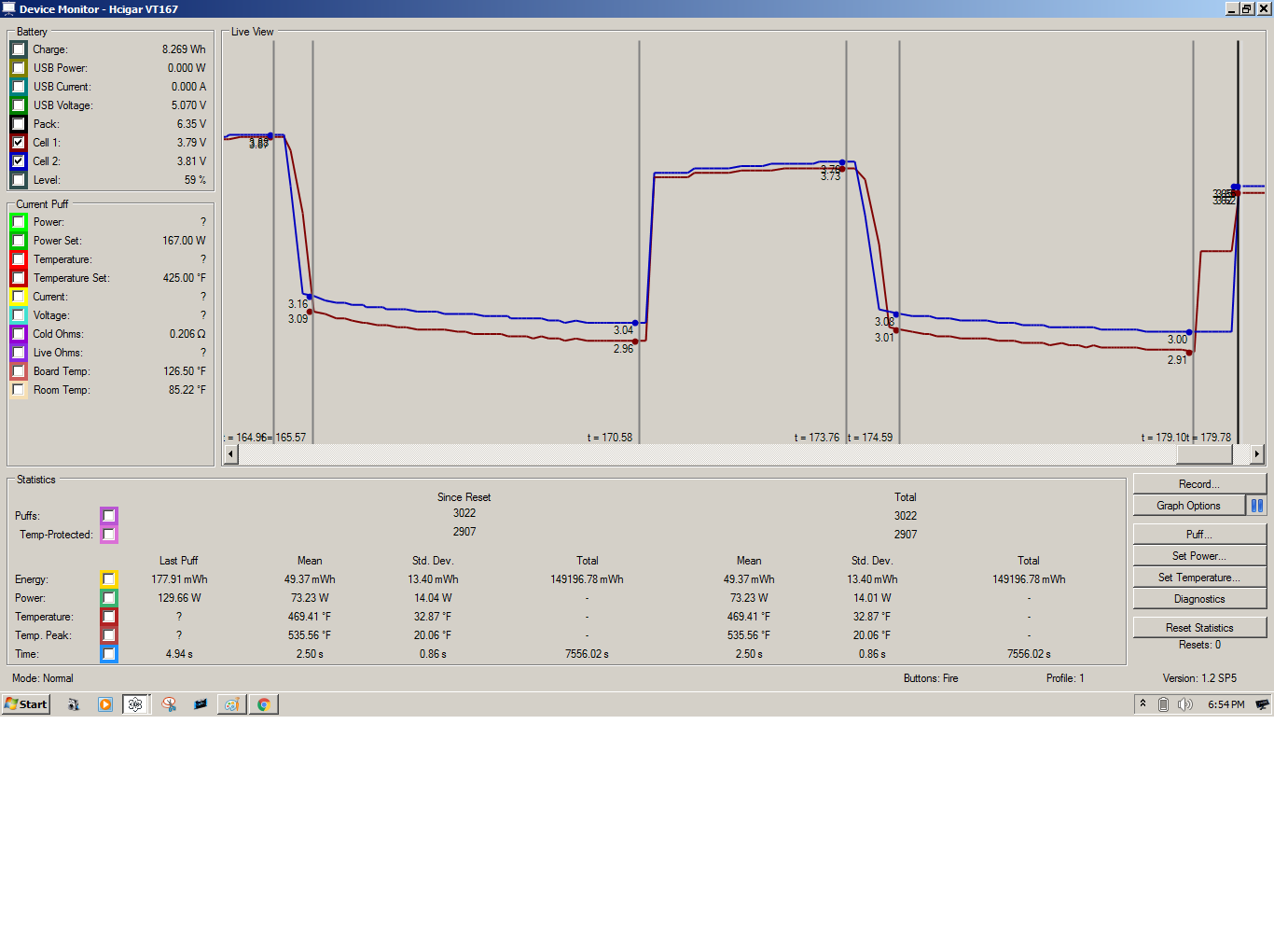
Task: Open Google Chrome from the taskbar
Action: [x=264, y=704]
